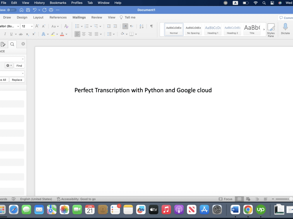The width and height of the screenshot is (293, 219).
Task: Toggle Print Layout view in status bar
Action: point(239,199)
